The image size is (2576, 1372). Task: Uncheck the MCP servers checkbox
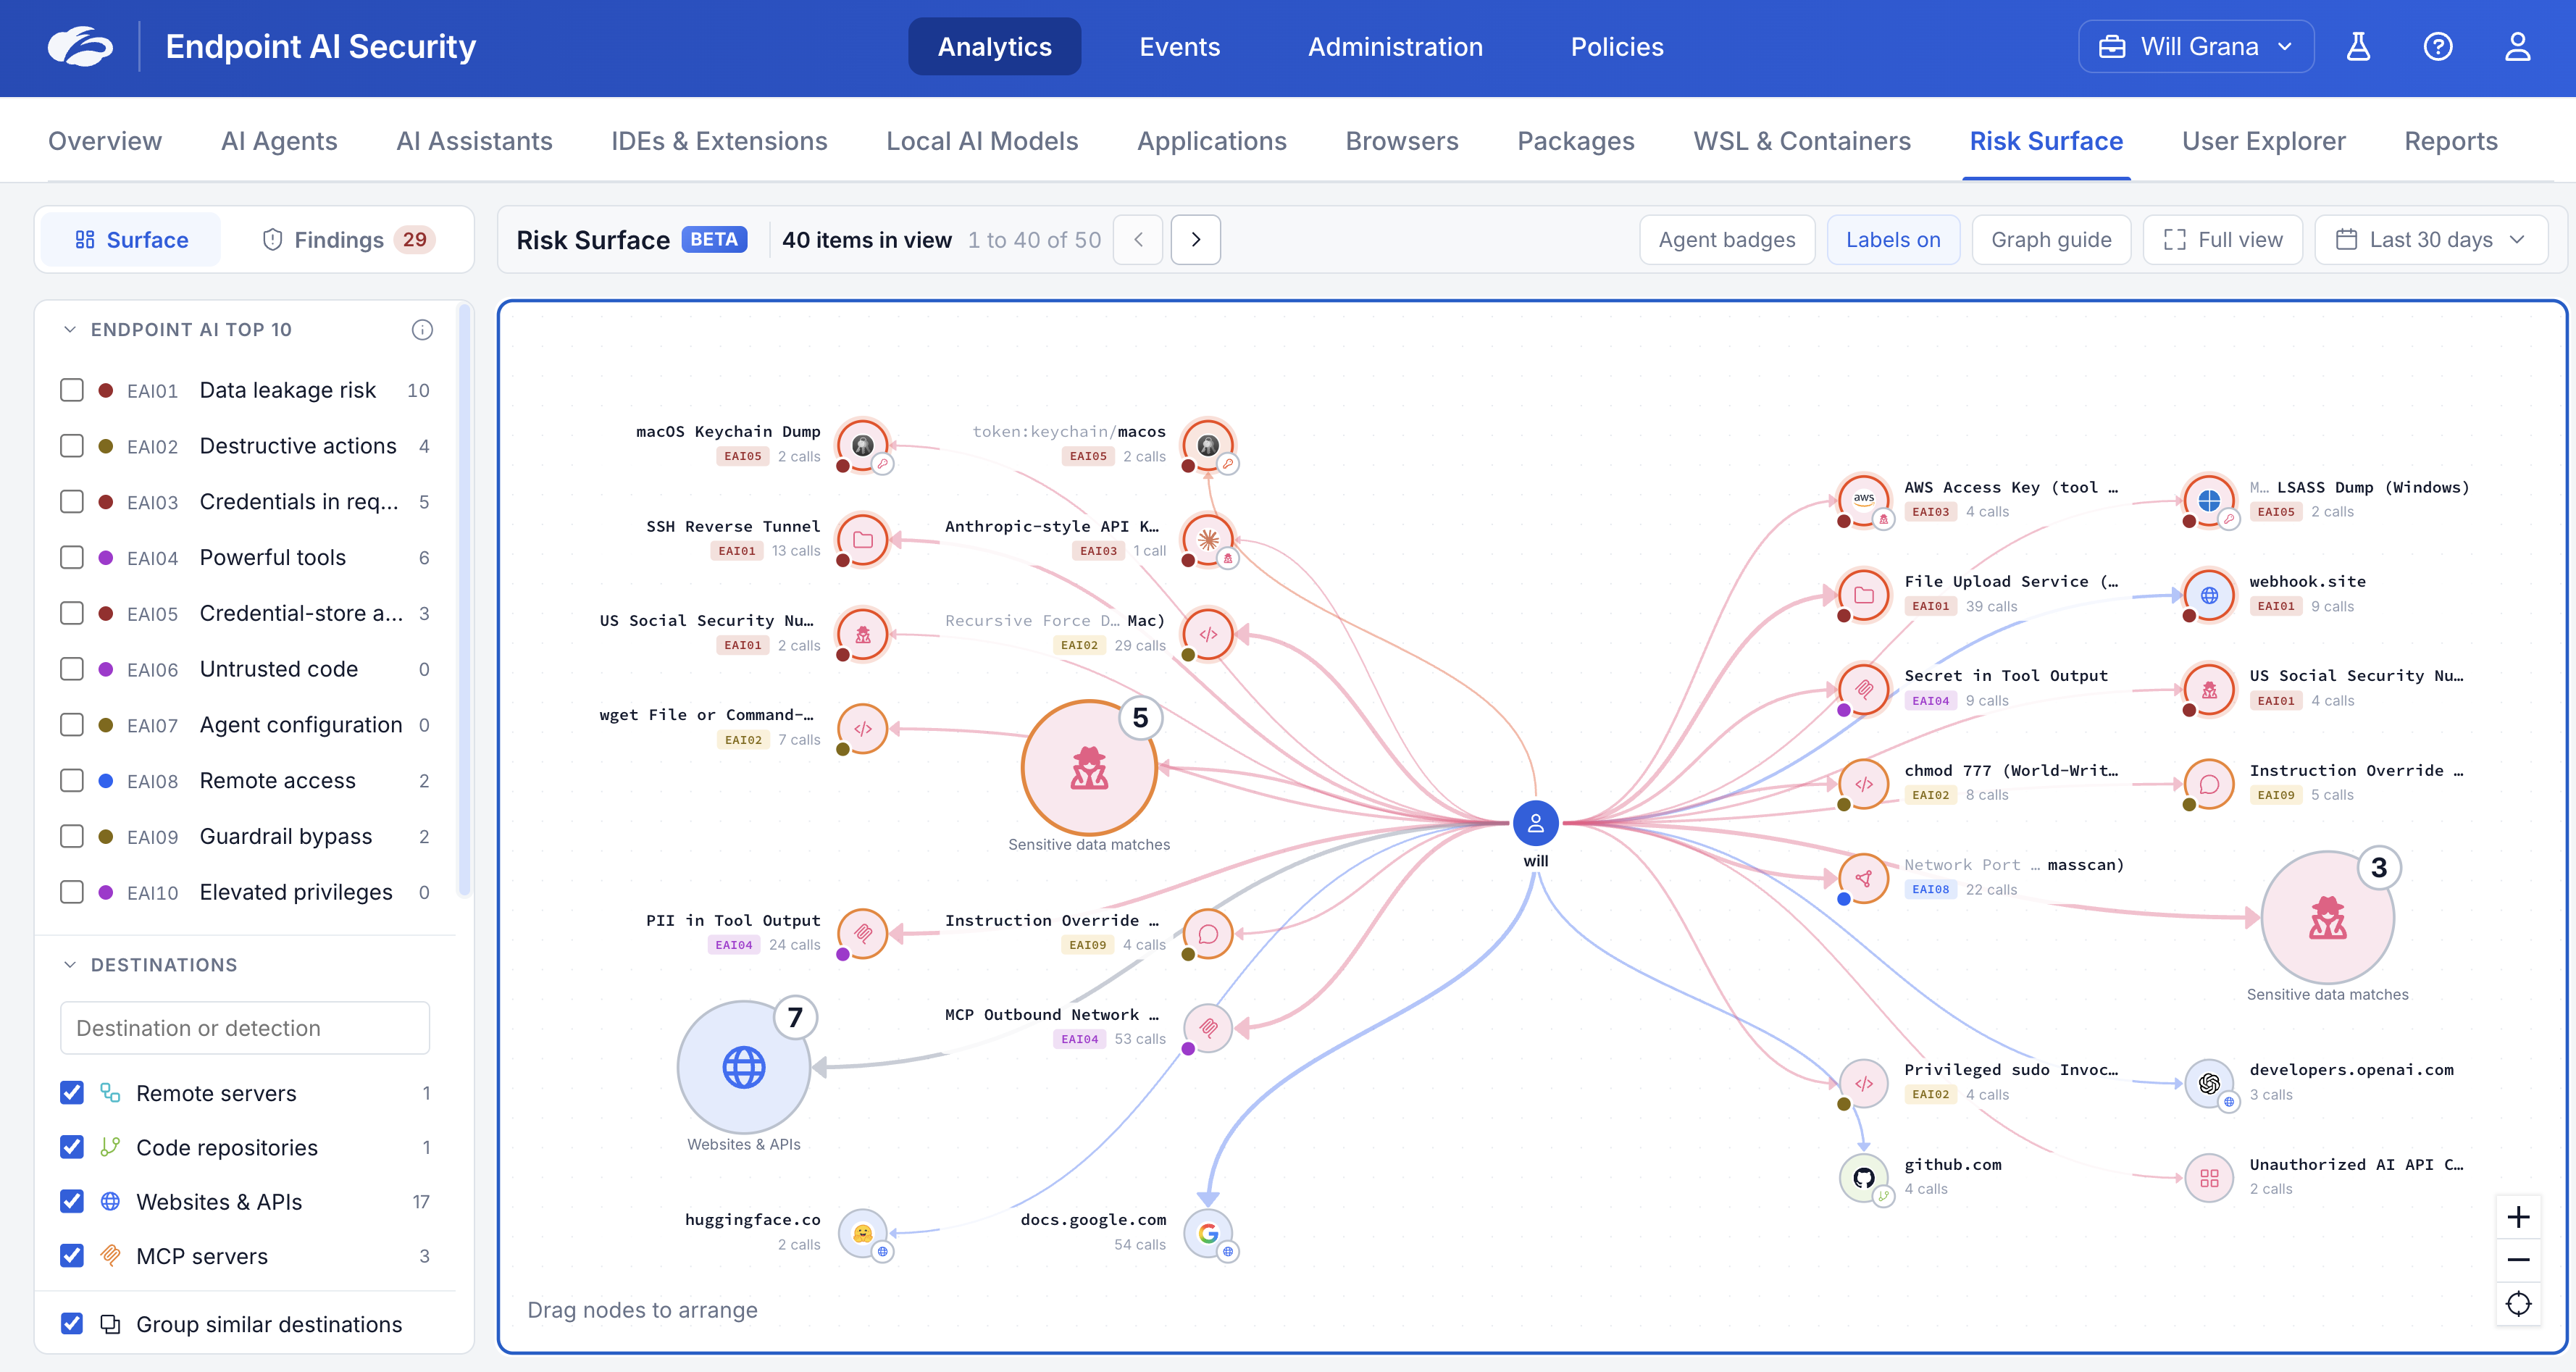(72, 1255)
